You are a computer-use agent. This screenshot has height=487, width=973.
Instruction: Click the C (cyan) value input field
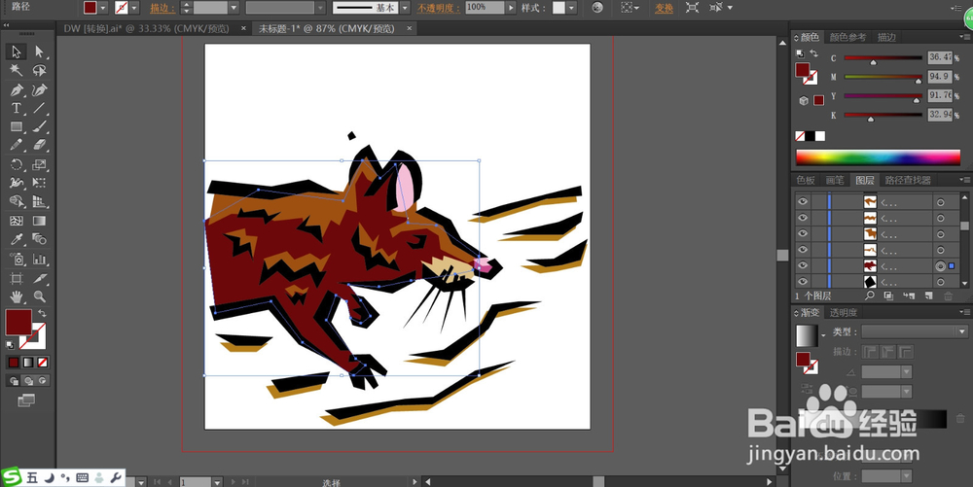pyautogui.click(x=941, y=57)
